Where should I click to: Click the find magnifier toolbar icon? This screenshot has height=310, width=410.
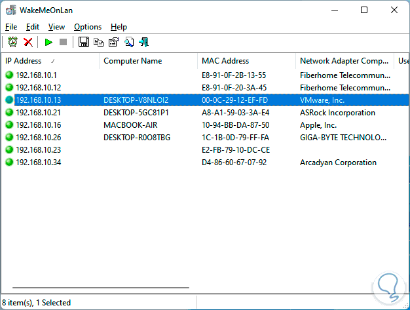(x=129, y=42)
